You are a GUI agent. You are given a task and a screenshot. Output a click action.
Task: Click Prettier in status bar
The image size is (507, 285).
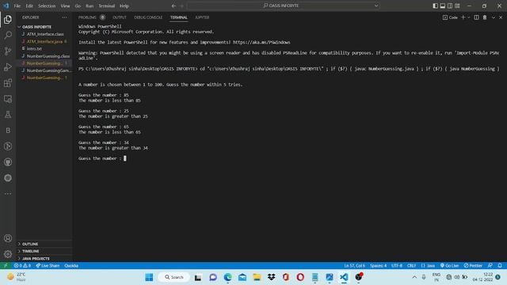(473, 266)
